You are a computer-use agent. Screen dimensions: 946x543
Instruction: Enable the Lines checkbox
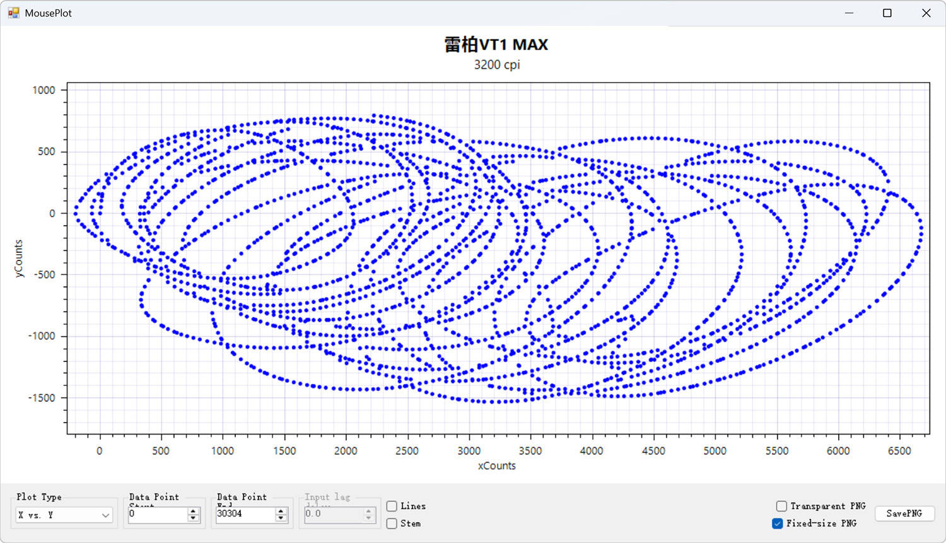(392, 506)
